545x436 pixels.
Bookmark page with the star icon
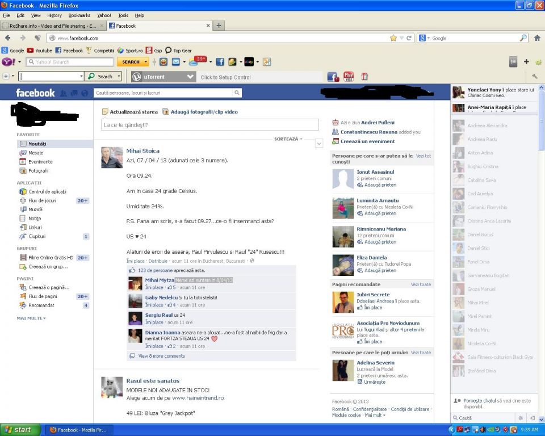(393, 38)
